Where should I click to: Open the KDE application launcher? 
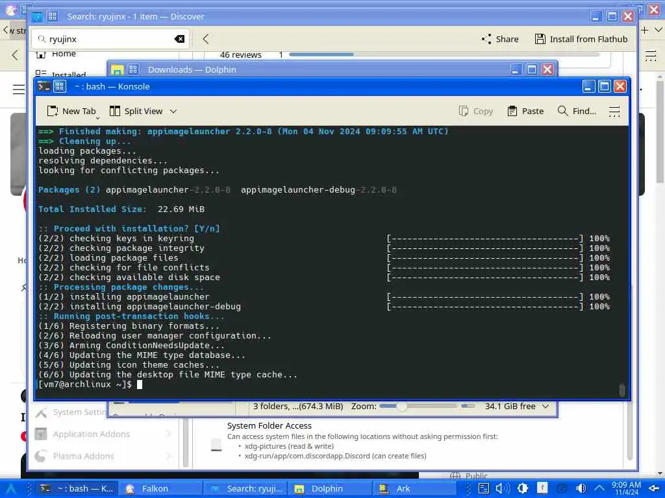(x=10, y=488)
